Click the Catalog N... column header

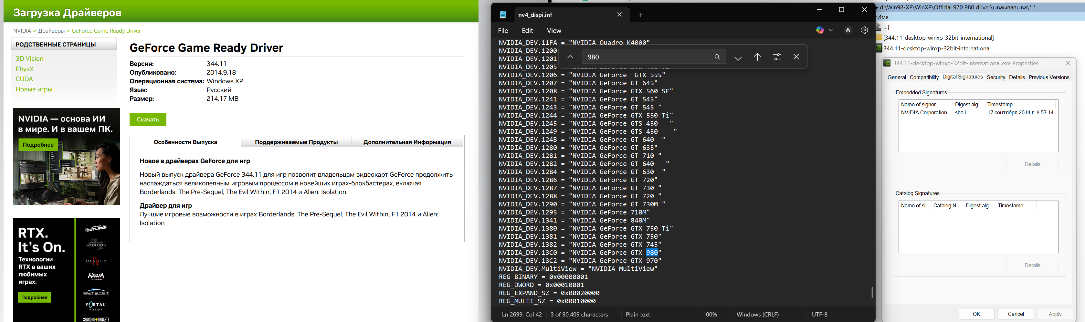(947, 206)
